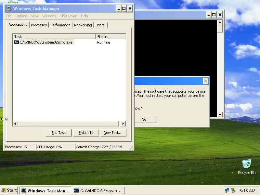Open the Windows menu in Task Manager

(x=49, y=16)
